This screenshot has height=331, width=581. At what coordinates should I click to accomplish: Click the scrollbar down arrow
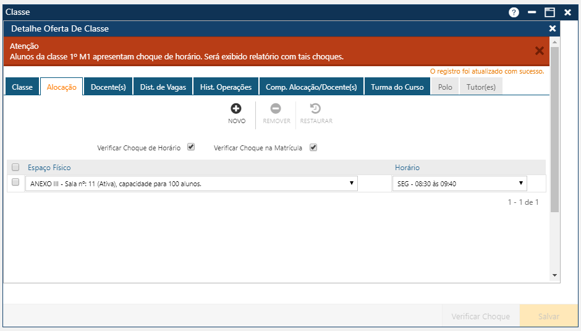click(554, 275)
